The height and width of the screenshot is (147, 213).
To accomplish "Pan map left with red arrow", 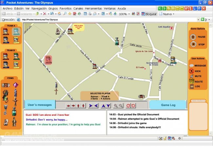I will (x=68, y=106).
